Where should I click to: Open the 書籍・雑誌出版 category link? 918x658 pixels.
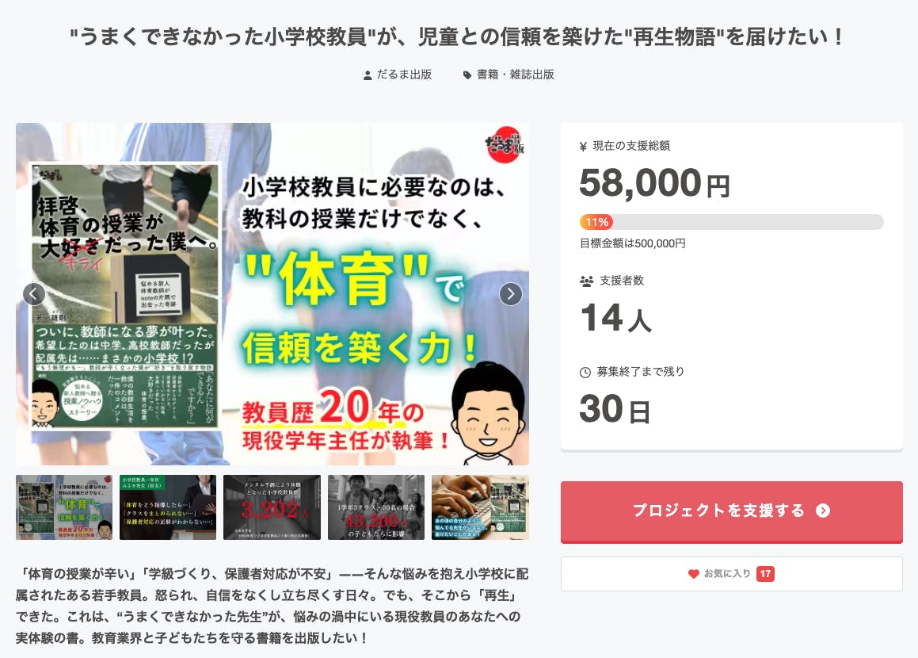tap(515, 75)
